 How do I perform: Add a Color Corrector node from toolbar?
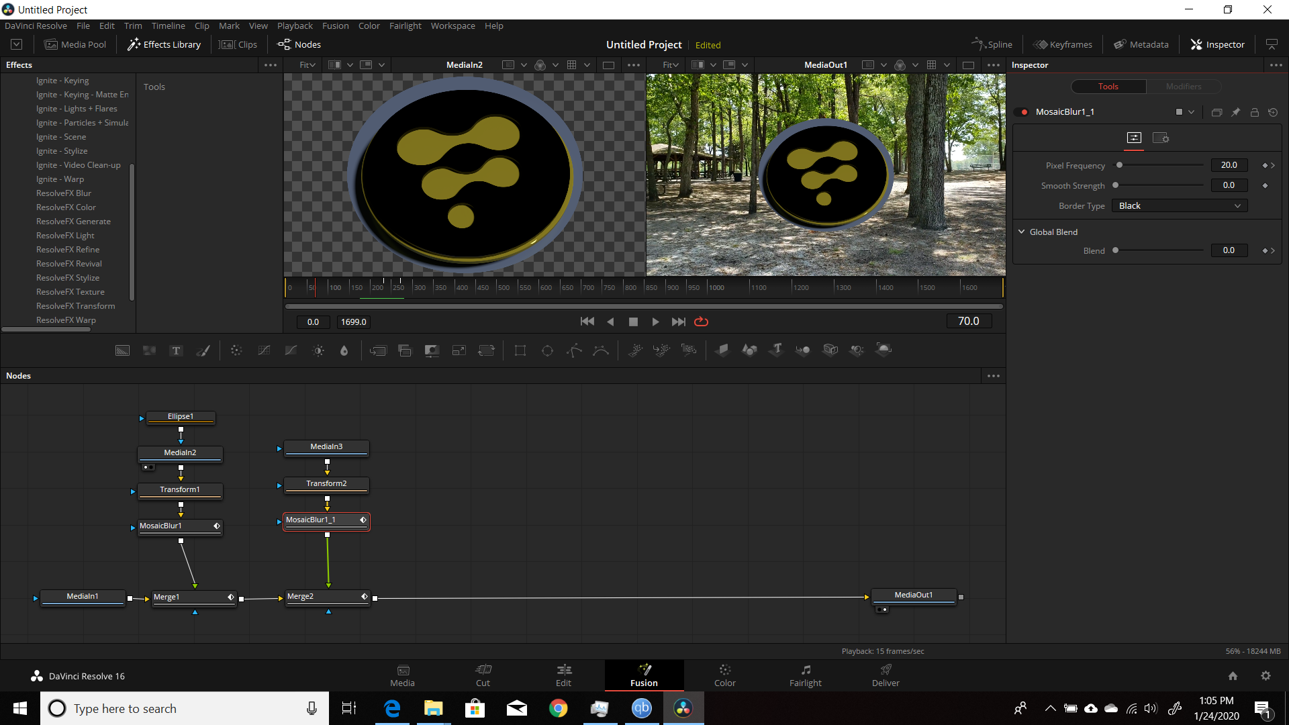236,350
